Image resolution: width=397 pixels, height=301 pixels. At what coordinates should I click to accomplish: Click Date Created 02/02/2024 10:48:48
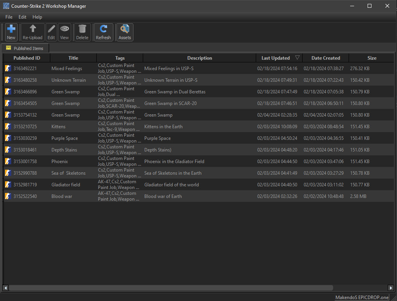[323, 196]
